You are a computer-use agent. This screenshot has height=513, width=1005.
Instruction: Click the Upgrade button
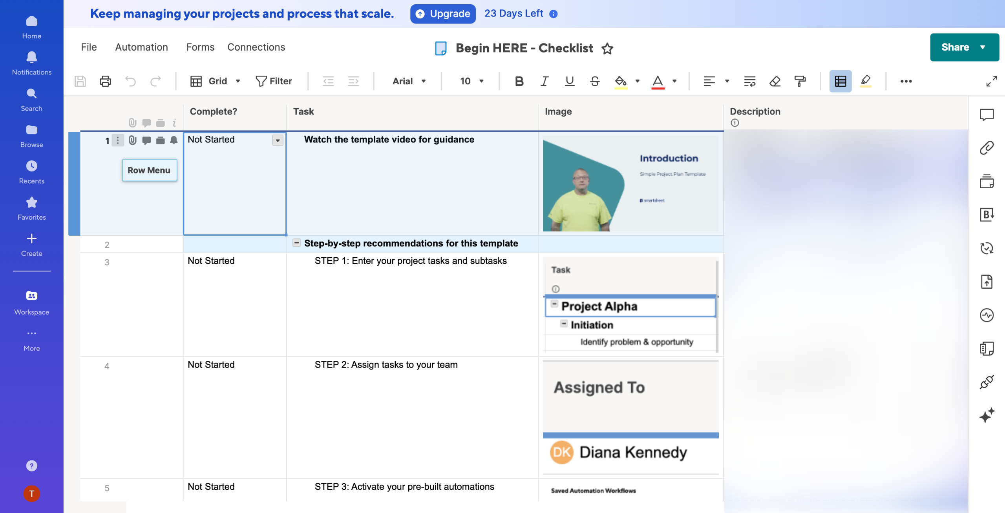point(443,14)
